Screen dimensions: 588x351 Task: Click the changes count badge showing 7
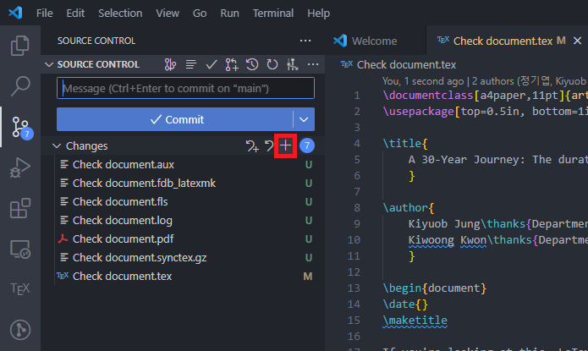pos(307,145)
